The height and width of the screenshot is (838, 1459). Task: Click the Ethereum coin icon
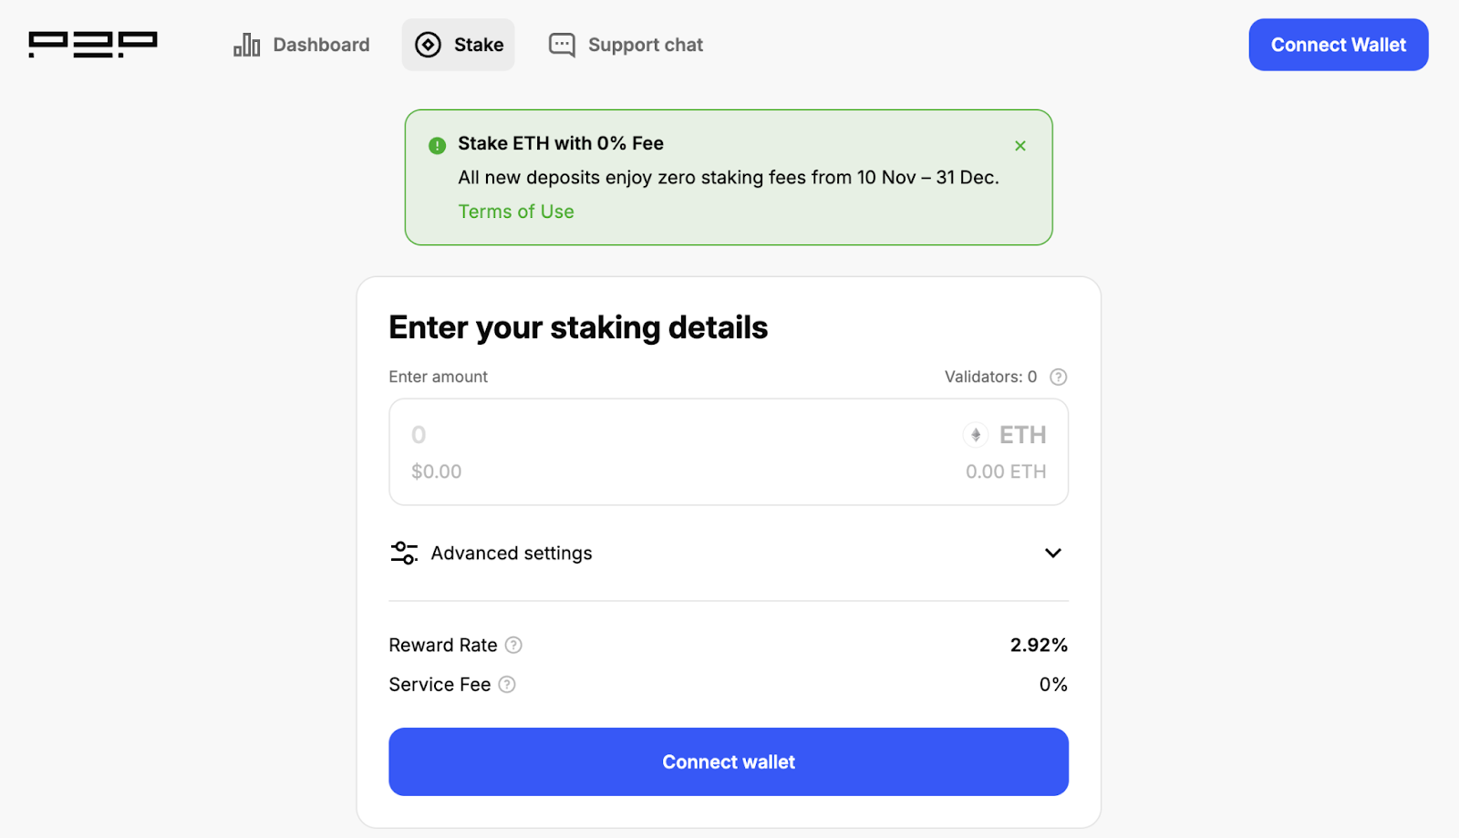click(x=976, y=435)
